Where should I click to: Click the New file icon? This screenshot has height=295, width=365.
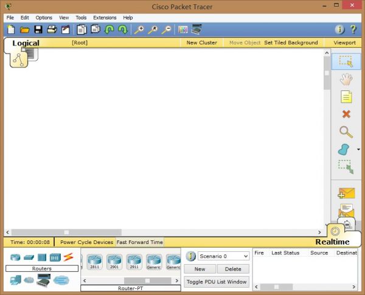tap(11, 30)
